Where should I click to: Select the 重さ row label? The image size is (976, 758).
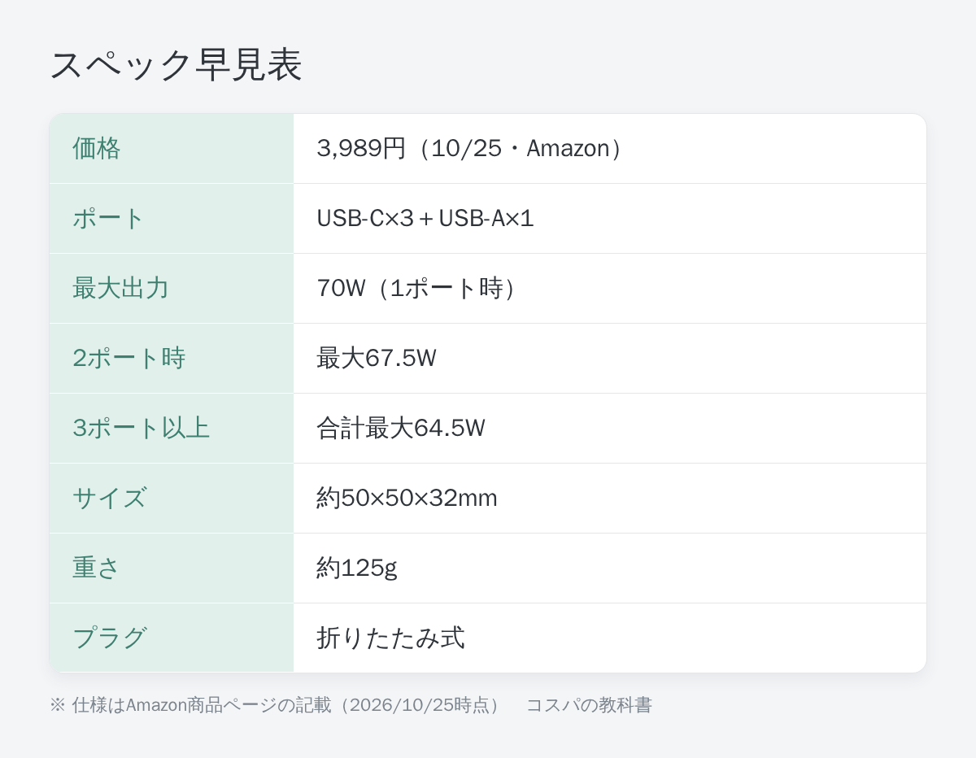tap(96, 568)
